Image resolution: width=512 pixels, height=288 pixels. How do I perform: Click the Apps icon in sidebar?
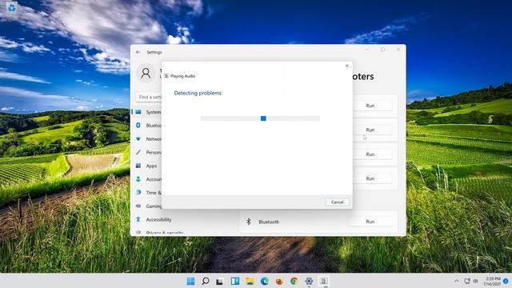coord(138,166)
